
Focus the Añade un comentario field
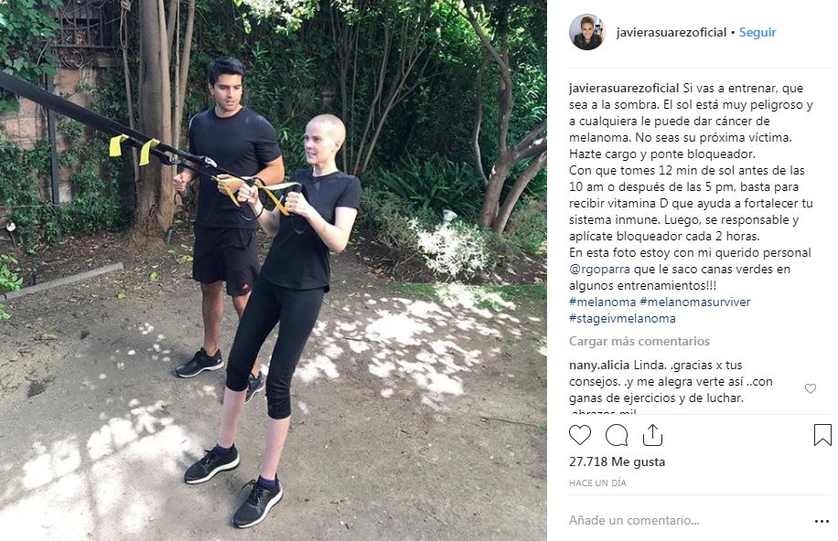click(687, 520)
